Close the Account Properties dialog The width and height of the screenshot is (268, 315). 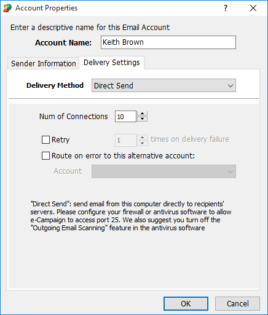pos(253,8)
